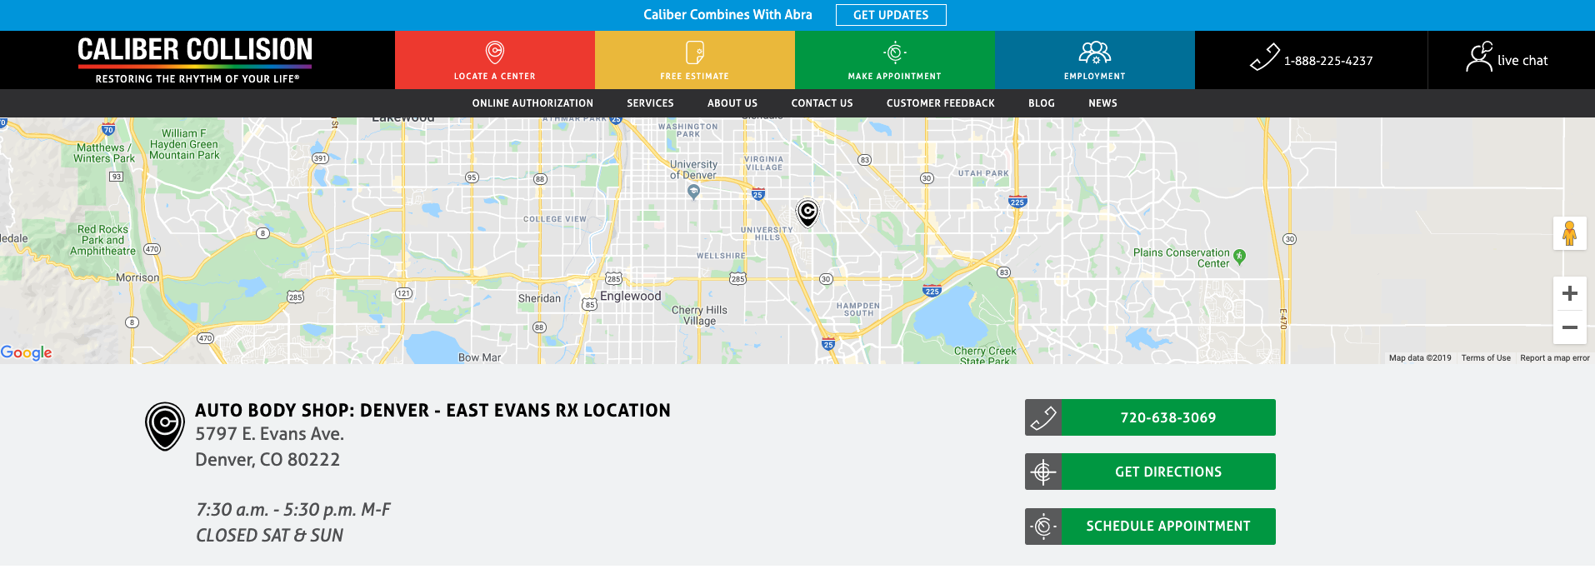The image size is (1595, 569).
Task: Call the 1-888-225-4237 phone number
Action: 1312,60
